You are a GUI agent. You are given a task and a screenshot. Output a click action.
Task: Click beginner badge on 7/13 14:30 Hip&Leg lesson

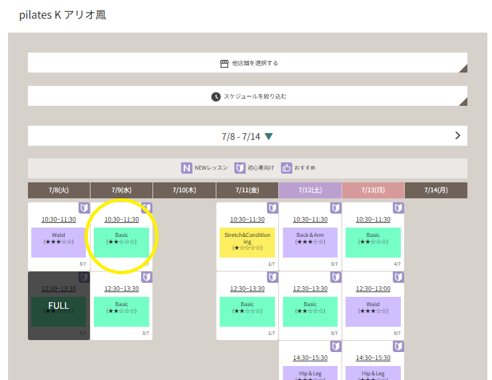click(x=398, y=346)
